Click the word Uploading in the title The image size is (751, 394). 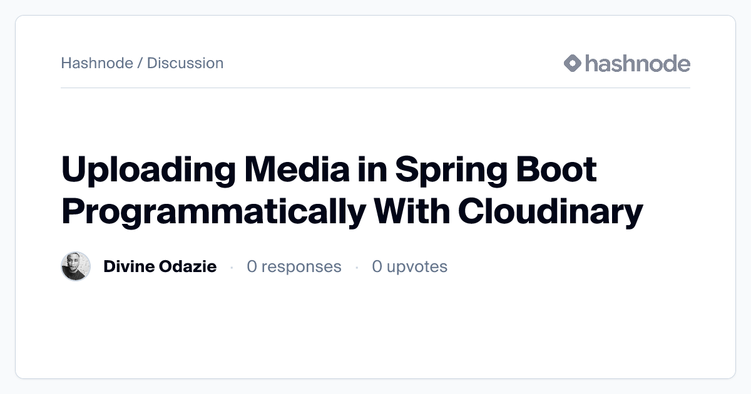[x=148, y=171]
